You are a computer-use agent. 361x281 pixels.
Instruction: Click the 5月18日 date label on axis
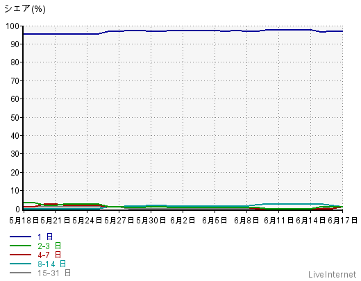[x=24, y=221]
